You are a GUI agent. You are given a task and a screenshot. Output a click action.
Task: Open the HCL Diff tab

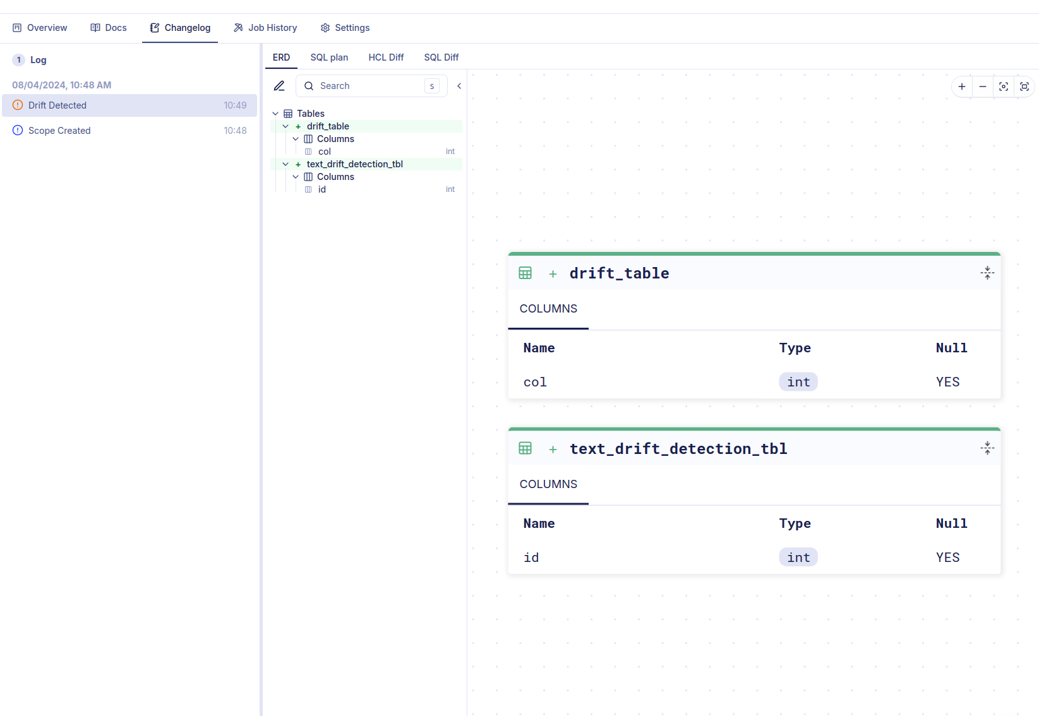tap(386, 57)
